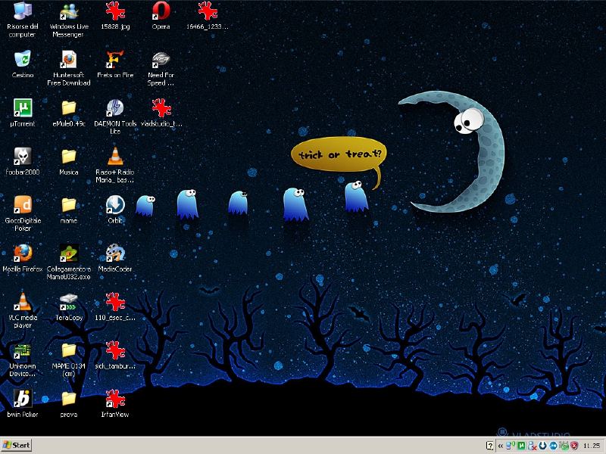Click the bwin Poker shortcut
Viewport: 606px width, 454px height.
click(23, 399)
